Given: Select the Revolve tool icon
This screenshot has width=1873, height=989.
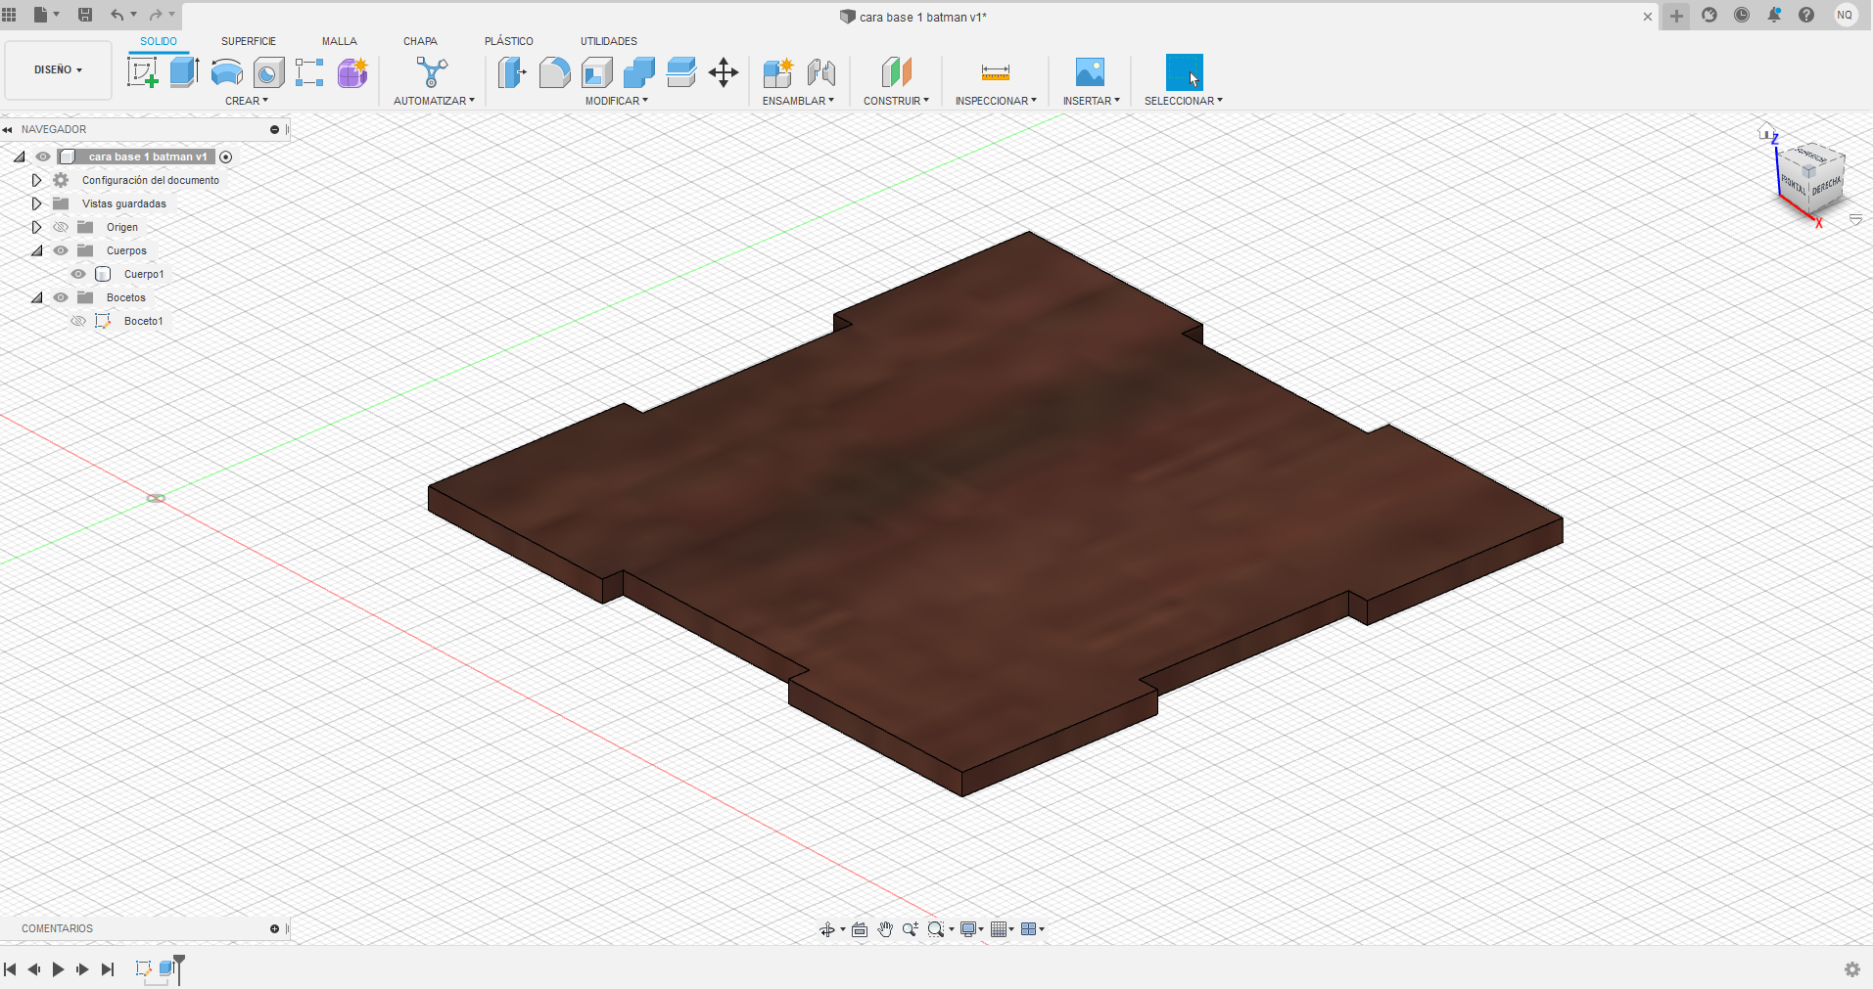Looking at the screenshot, I should pos(226,72).
